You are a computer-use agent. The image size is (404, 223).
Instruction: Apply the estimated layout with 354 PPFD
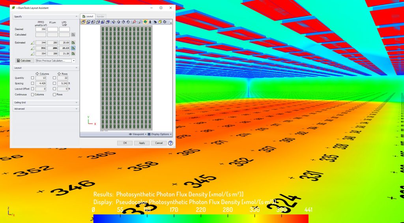pyautogui.click(x=73, y=54)
